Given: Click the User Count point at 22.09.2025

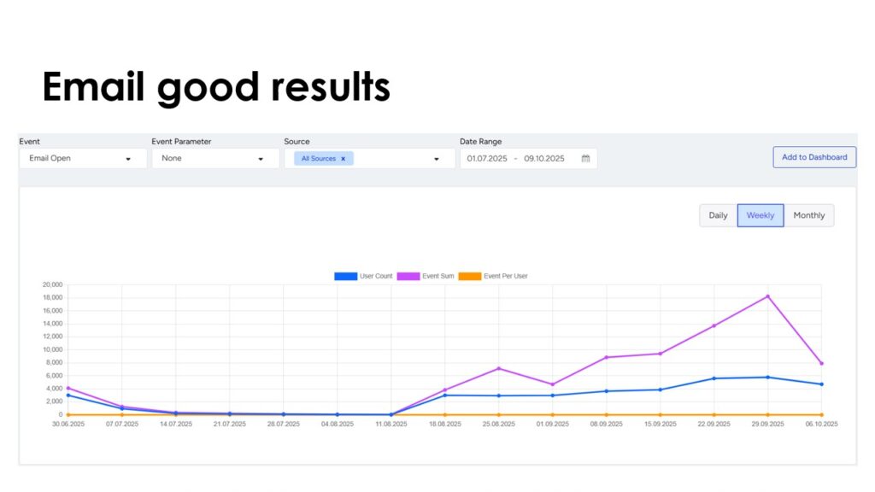Looking at the screenshot, I should point(714,378).
